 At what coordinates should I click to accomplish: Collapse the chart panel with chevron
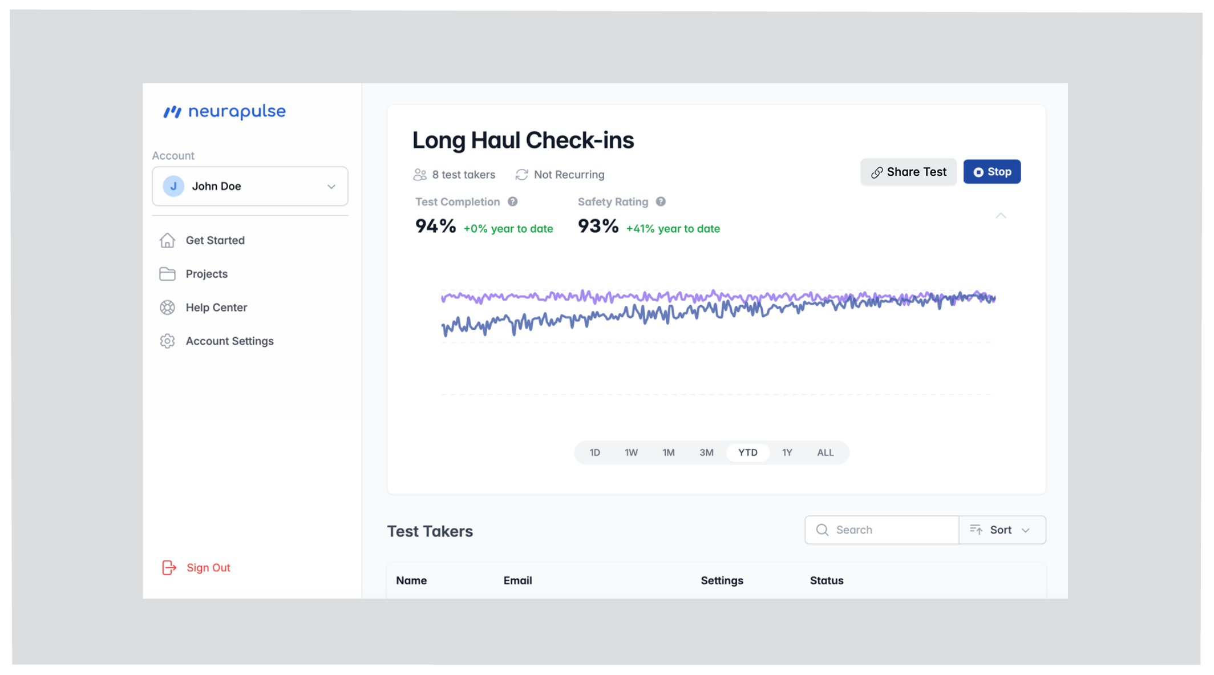click(1001, 216)
